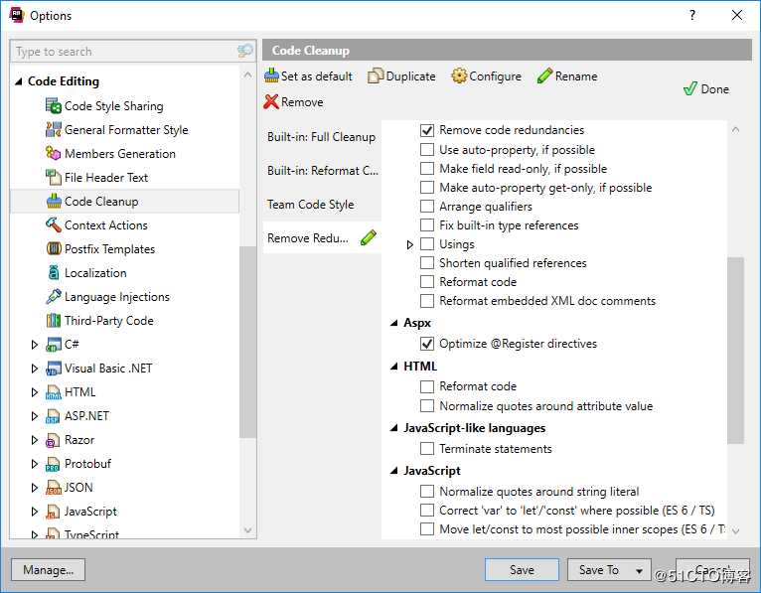Viewport: 761px width, 593px height.
Task: Collapse the JavaScript-like languages section
Action: pos(394,428)
